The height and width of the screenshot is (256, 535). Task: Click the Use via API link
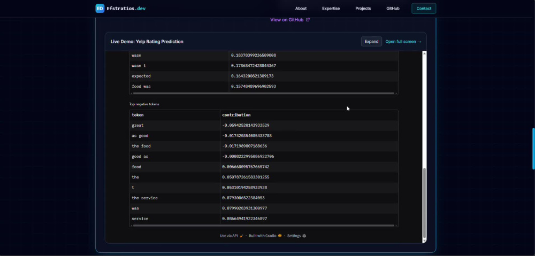pyautogui.click(x=231, y=236)
